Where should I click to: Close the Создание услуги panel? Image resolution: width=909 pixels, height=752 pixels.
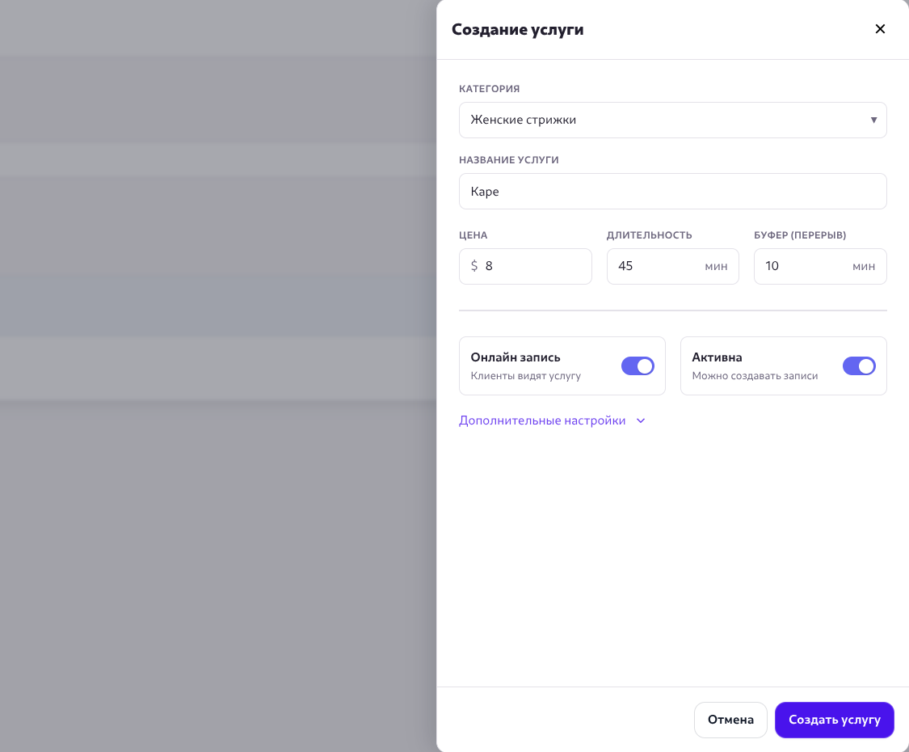click(880, 29)
